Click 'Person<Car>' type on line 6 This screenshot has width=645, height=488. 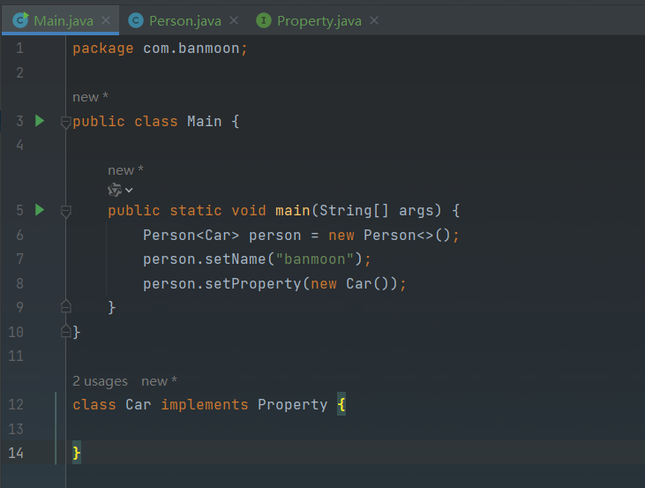(x=191, y=236)
